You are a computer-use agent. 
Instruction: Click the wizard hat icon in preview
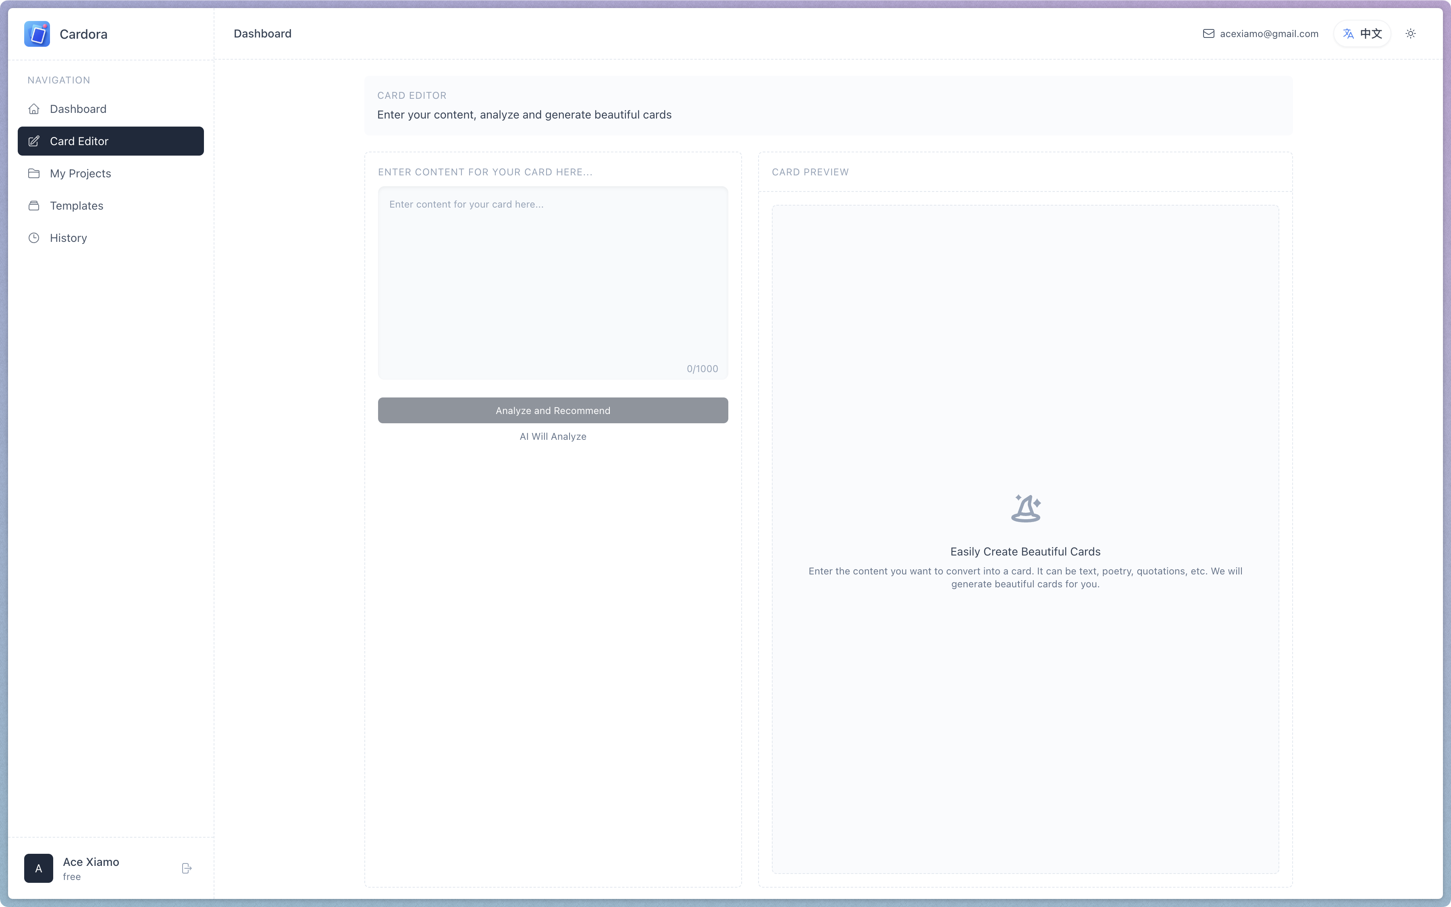[x=1025, y=509]
